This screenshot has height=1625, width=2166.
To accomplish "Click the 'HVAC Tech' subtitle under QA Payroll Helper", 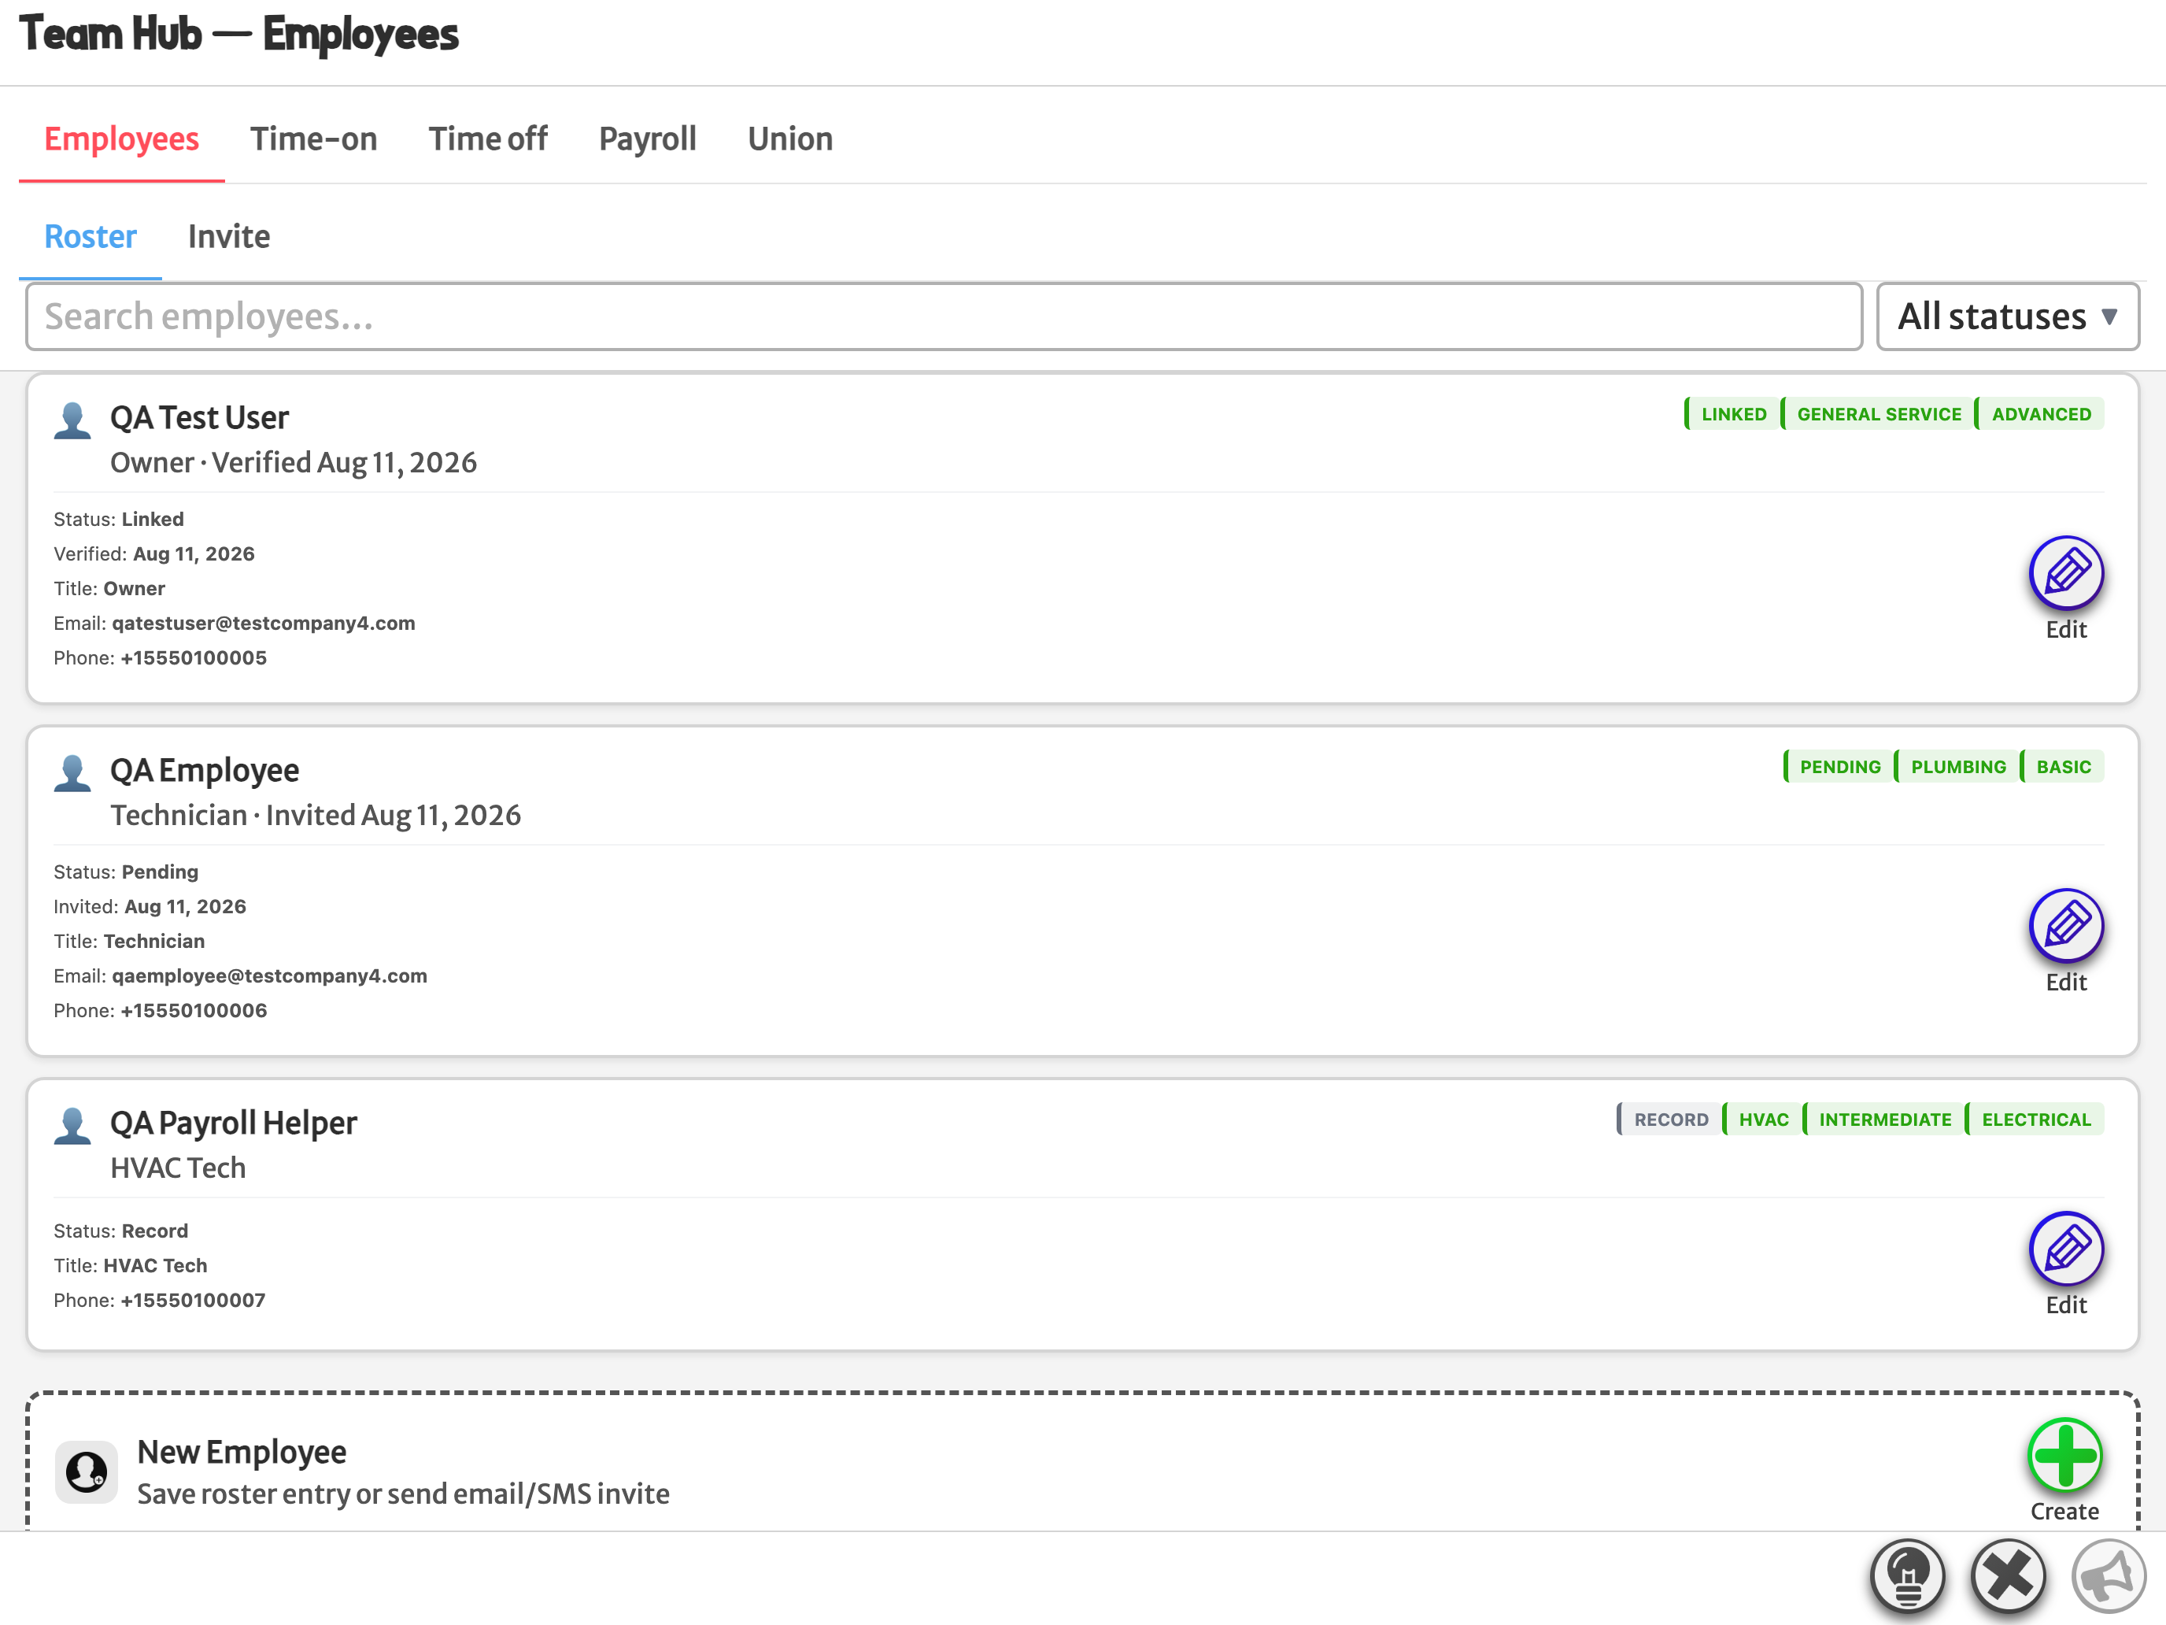I will click(x=178, y=1168).
